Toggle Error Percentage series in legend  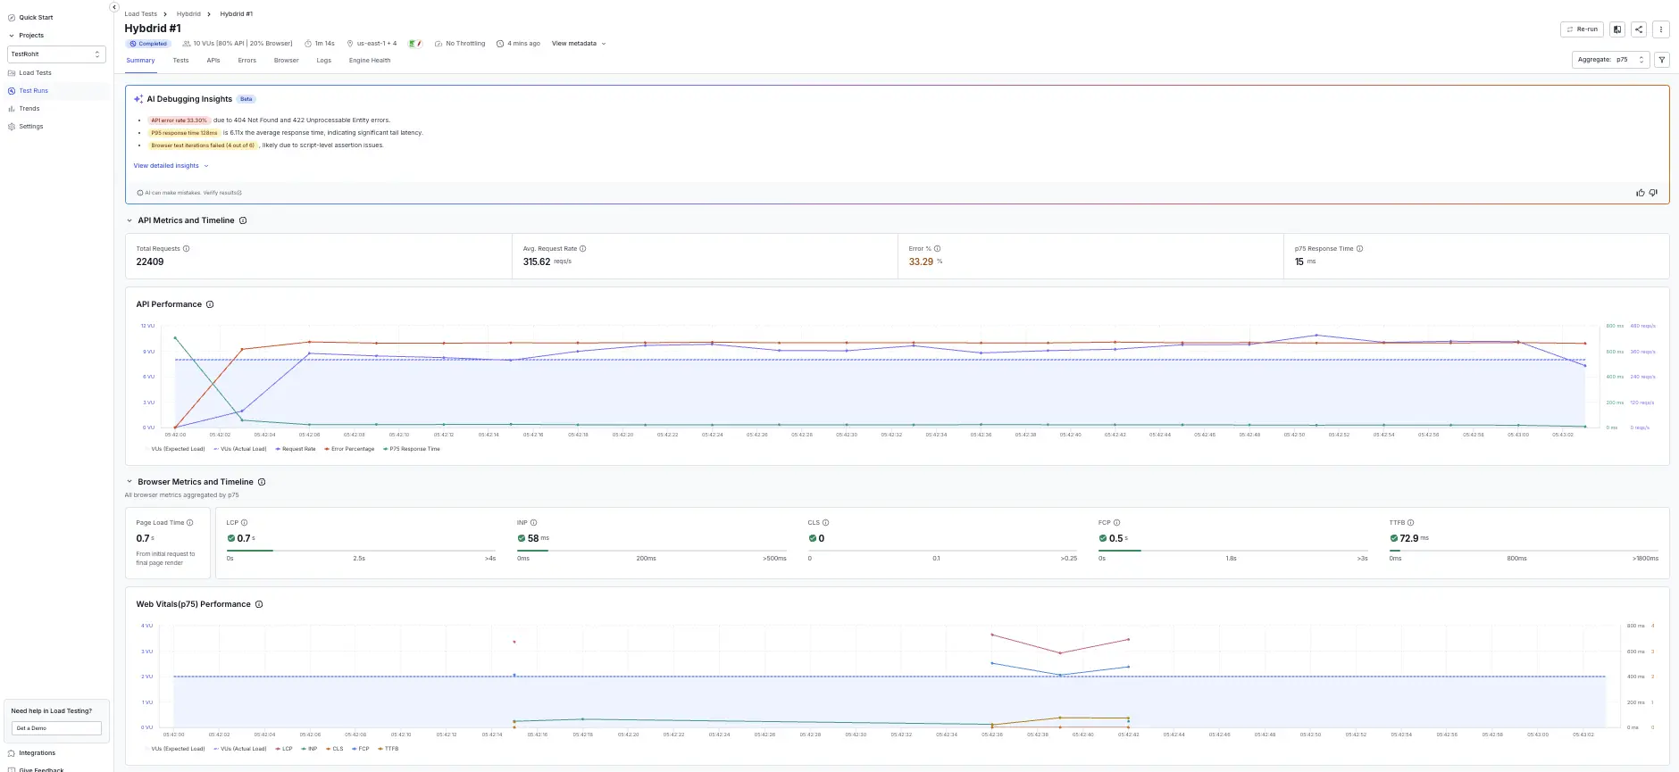349,449
